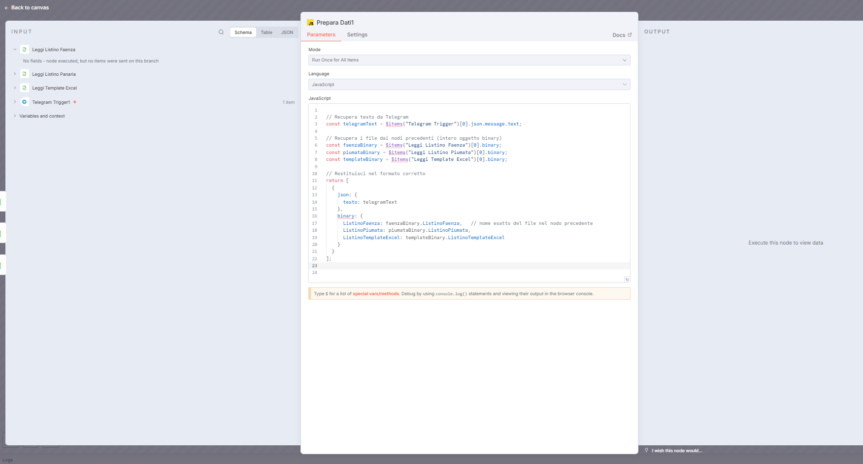This screenshot has height=464, width=863.
Task: Open the Docs link
Action: click(622, 35)
